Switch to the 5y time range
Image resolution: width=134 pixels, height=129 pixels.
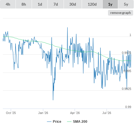[x=126, y=4]
